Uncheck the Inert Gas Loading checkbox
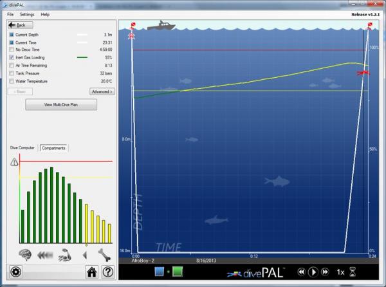386x287 pixels. coord(12,57)
